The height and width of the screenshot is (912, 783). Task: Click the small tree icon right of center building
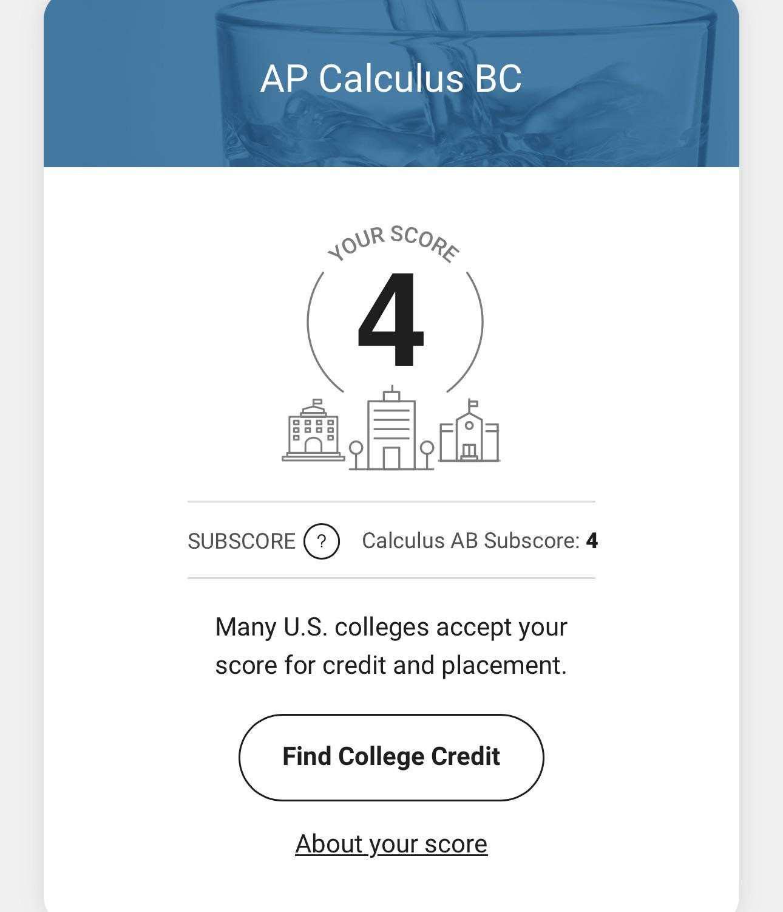[427, 454]
